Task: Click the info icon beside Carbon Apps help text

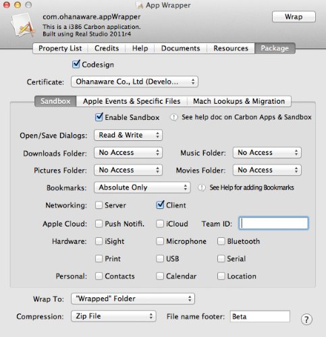Action: (x=173, y=117)
